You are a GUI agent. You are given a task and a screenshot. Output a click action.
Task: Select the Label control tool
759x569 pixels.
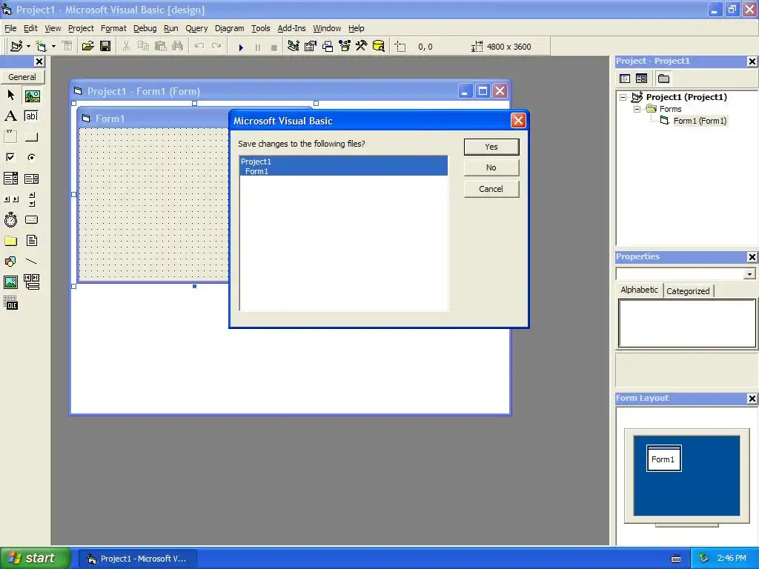(10, 116)
